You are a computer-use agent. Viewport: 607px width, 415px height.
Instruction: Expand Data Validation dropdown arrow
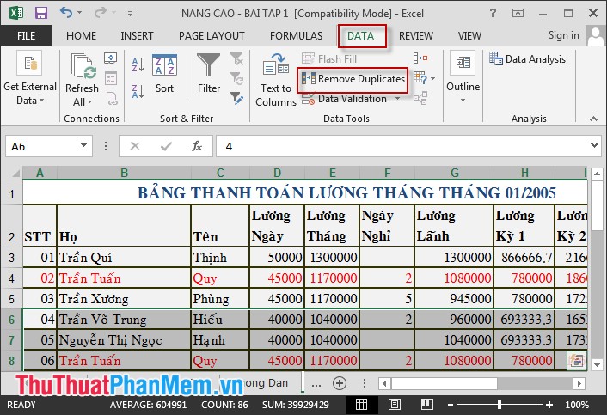[397, 99]
